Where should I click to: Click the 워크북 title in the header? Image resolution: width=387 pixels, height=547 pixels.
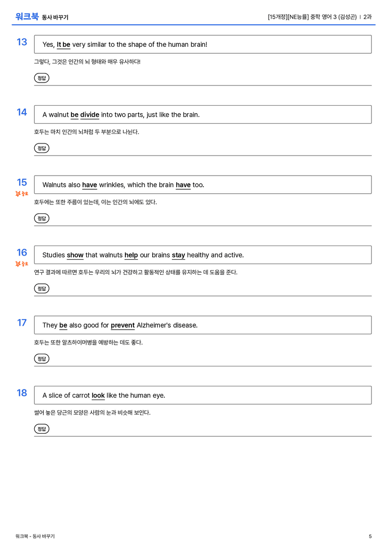[27, 17]
